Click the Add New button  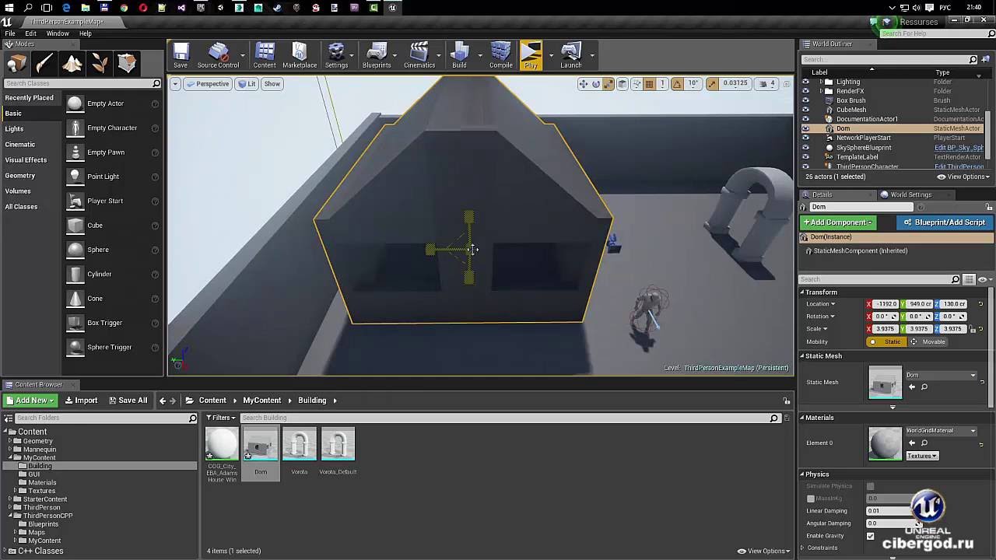[30, 401]
